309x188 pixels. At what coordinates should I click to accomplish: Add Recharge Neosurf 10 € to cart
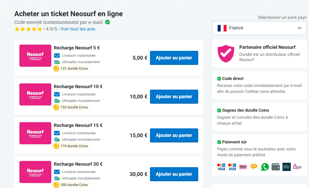click(174, 97)
